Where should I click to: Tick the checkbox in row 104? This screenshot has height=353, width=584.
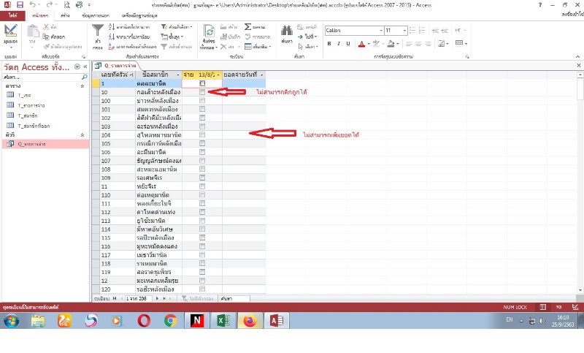pyautogui.click(x=202, y=135)
